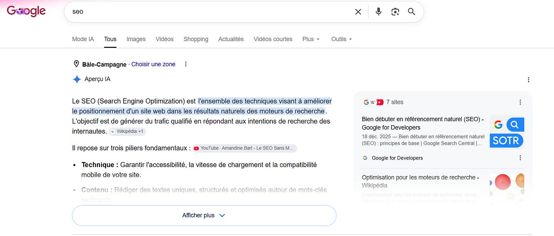The image size is (554, 236).
Task: Click the Bâle-Campagne location text
Action: tap(104, 64)
